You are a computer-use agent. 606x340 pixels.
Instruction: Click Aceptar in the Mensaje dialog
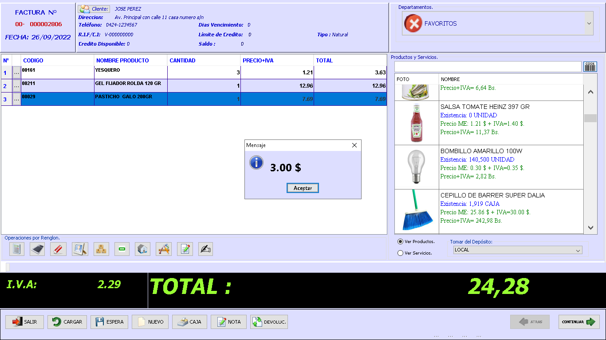point(303,188)
